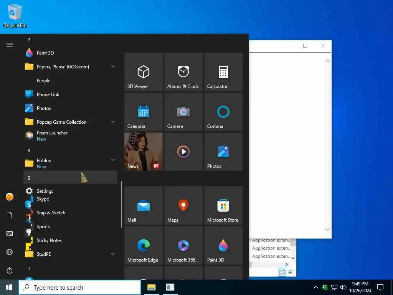Focus the Type here to search box
Image resolution: width=393 pixels, height=295 pixels.
pos(80,287)
